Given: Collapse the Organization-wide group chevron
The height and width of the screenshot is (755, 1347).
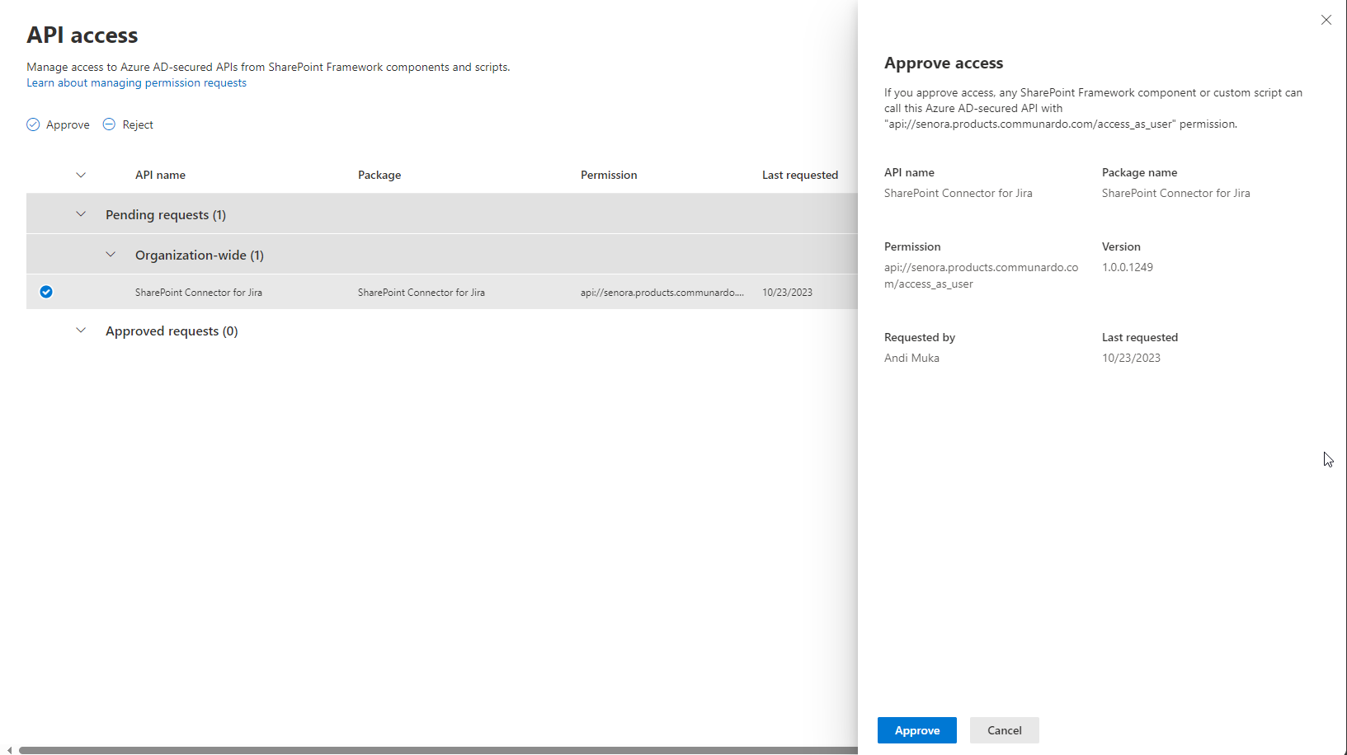Looking at the screenshot, I should click(x=111, y=255).
